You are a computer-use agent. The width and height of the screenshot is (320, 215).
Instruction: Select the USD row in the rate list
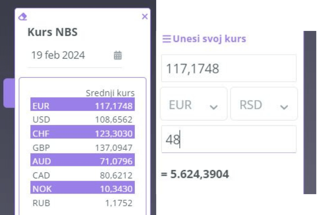coord(82,119)
